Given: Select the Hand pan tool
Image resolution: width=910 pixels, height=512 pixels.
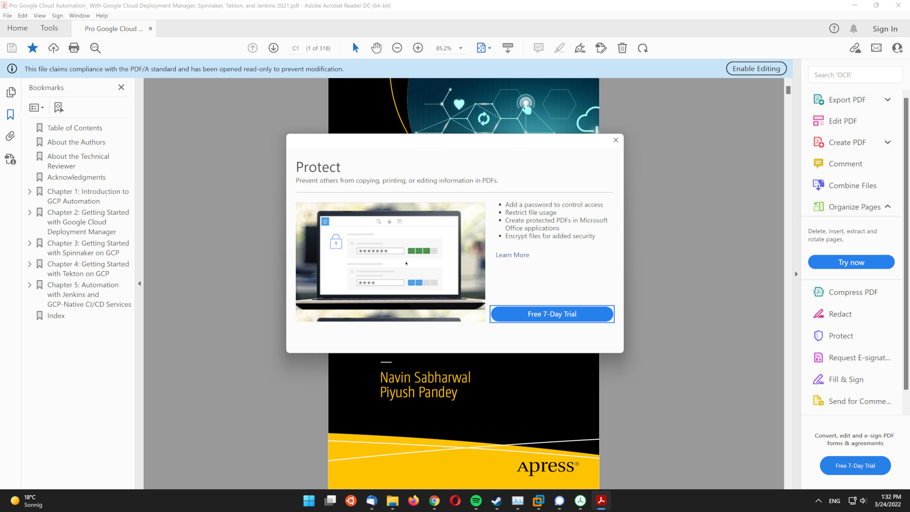Looking at the screenshot, I should (376, 48).
